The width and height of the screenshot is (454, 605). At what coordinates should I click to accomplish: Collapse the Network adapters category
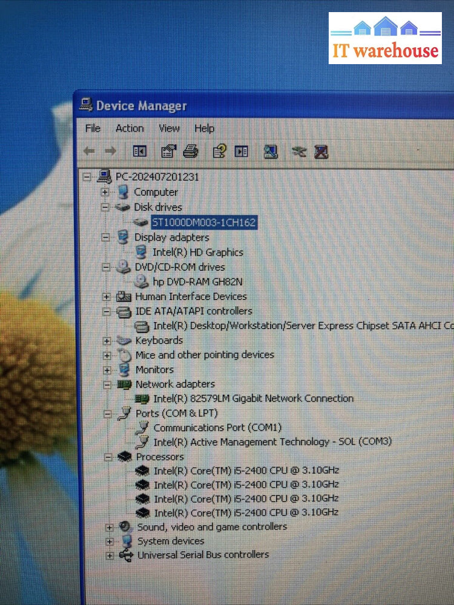(x=107, y=385)
